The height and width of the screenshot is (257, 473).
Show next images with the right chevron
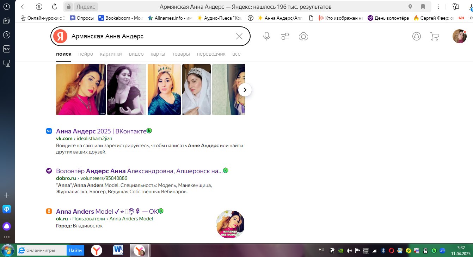(x=245, y=90)
